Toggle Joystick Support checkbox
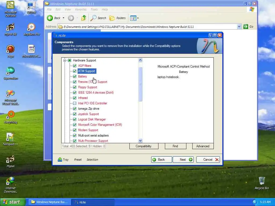 [x=75, y=114]
